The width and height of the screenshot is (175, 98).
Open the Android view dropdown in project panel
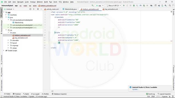pyautogui.click(x=9, y=9)
